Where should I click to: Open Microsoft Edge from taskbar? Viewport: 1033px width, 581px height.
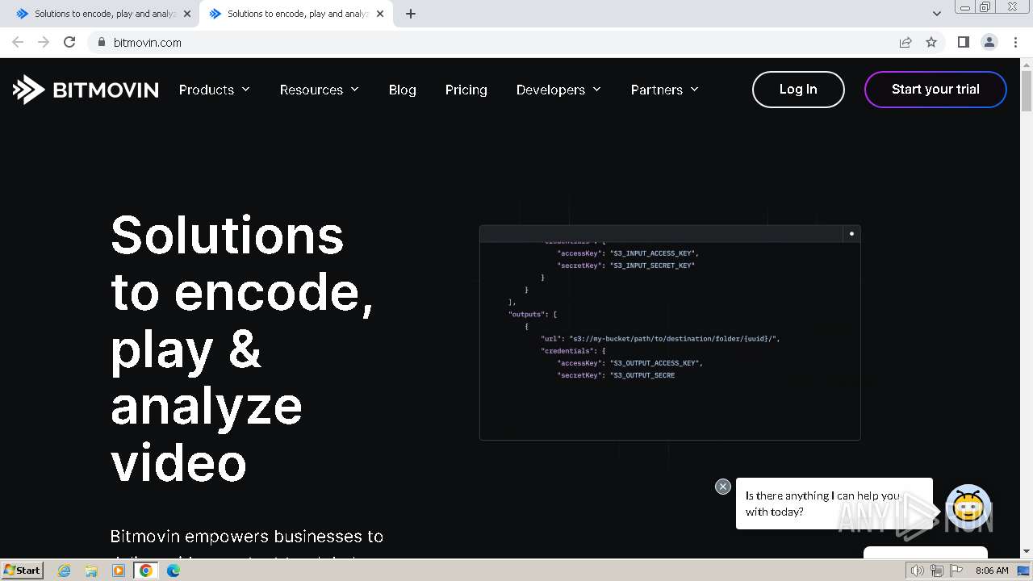point(174,571)
